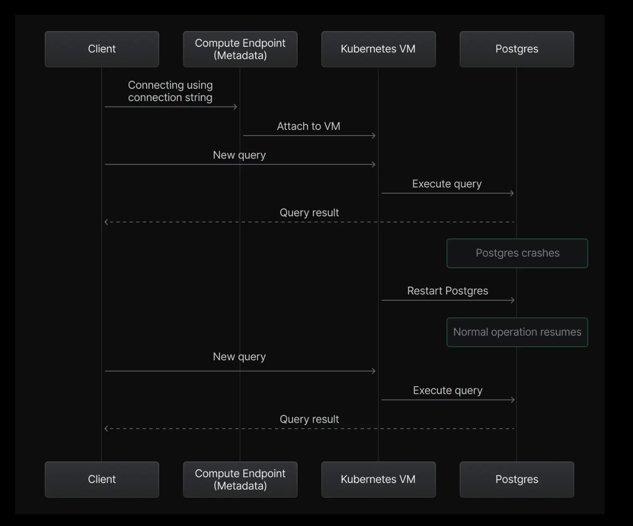The image size is (633, 526).
Task: Click the bottom Client box
Action: [102, 479]
